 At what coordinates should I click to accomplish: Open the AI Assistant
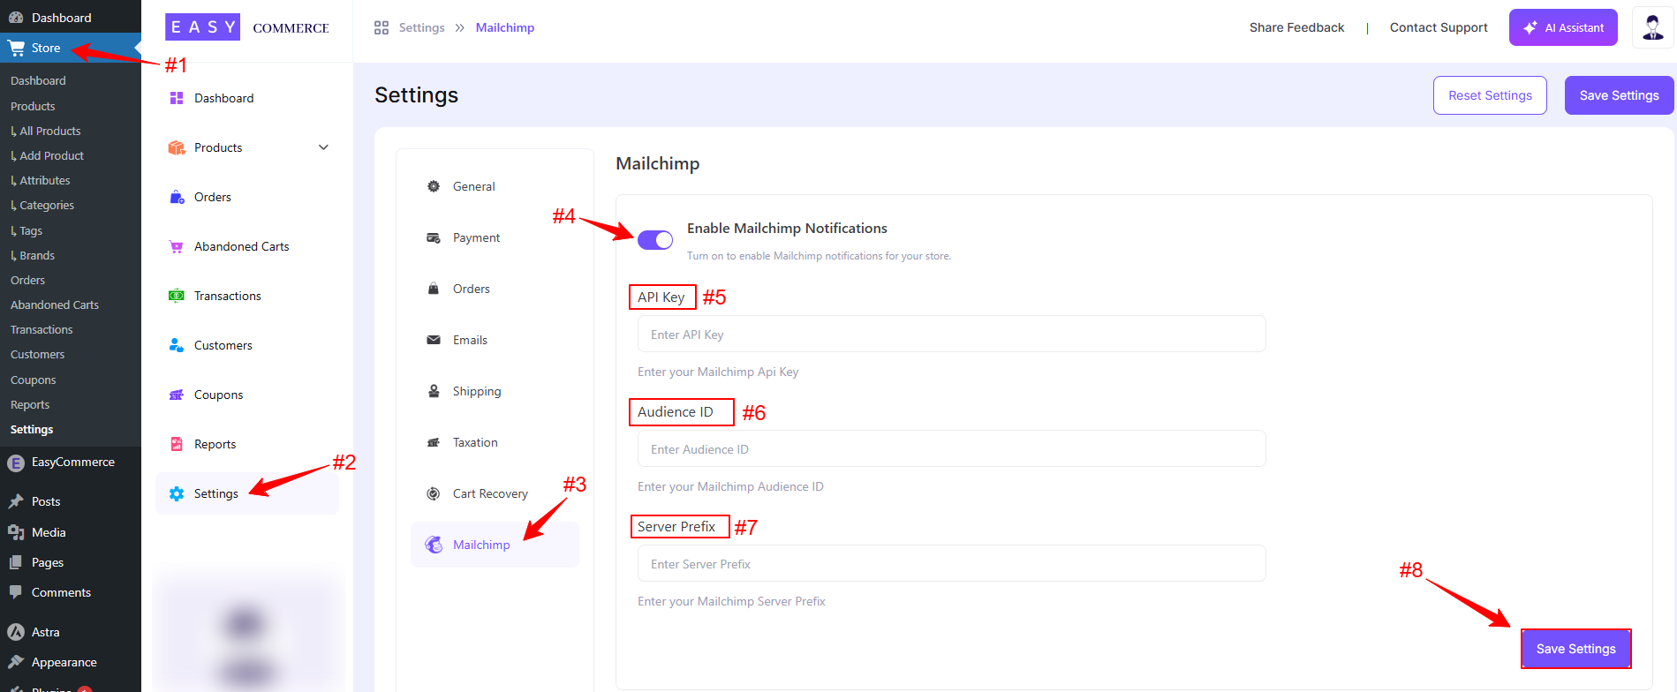point(1563,27)
